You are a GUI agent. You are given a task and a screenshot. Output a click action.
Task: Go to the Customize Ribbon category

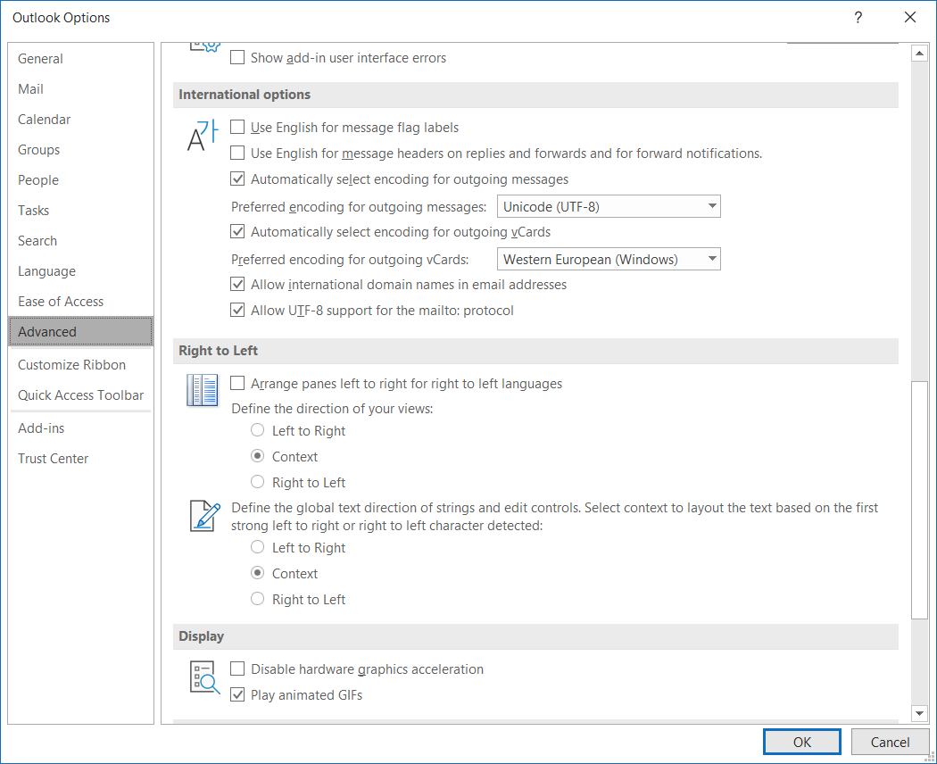71,365
